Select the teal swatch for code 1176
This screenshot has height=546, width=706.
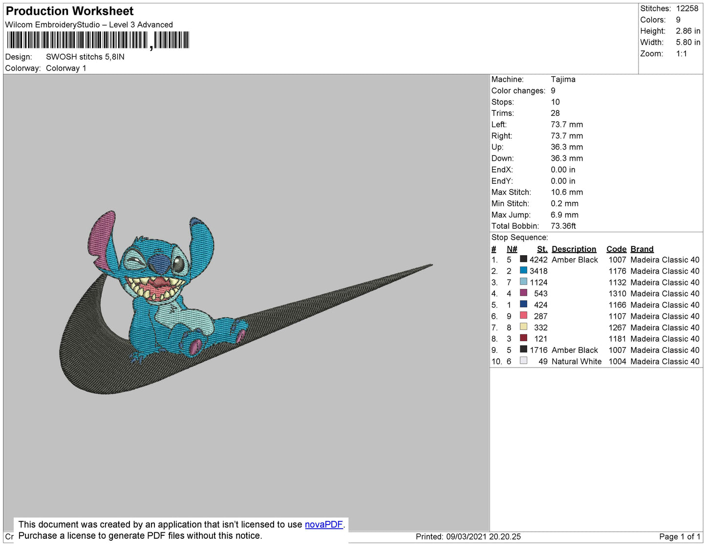523,270
